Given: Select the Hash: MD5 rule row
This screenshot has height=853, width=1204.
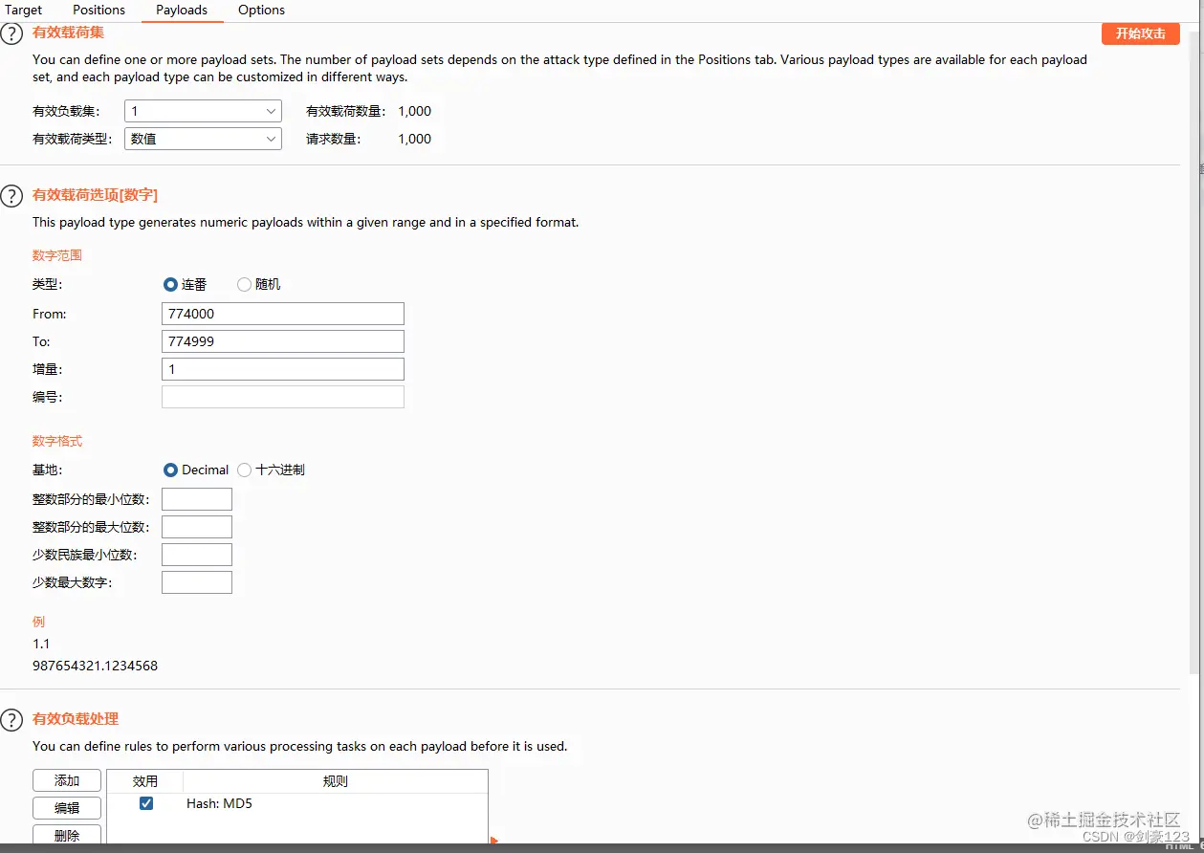Looking at the screenshot, I should (x=297, y=803).
